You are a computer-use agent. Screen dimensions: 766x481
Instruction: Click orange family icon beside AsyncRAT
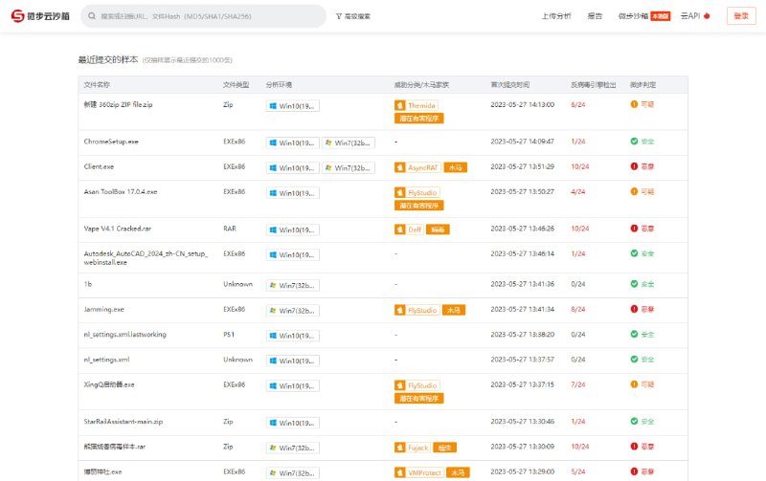click(x=400, y=167)
